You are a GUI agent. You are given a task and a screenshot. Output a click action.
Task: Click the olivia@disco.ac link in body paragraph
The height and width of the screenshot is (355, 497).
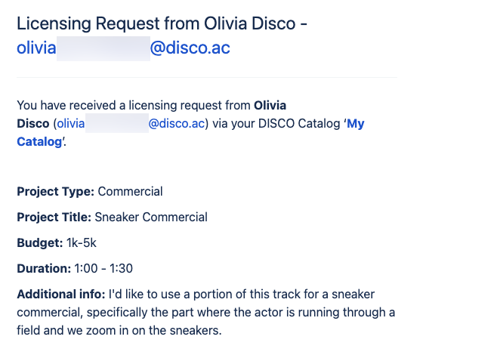[x=131, y=123]
